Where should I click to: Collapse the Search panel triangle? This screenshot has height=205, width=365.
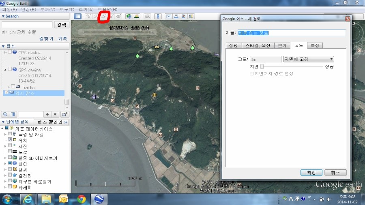3,16
